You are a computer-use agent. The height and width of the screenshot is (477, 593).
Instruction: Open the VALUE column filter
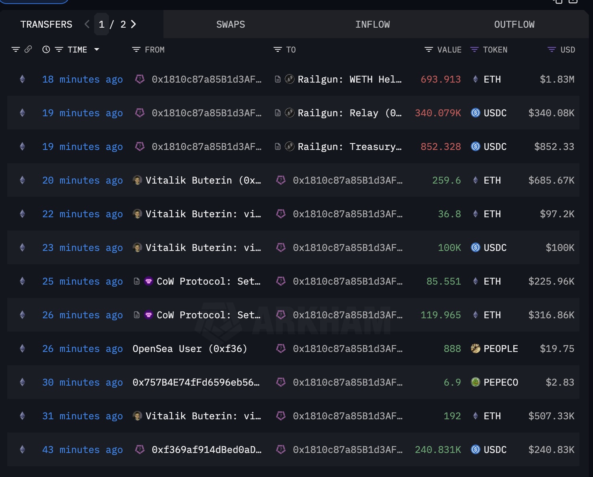(x=429, y=50)
